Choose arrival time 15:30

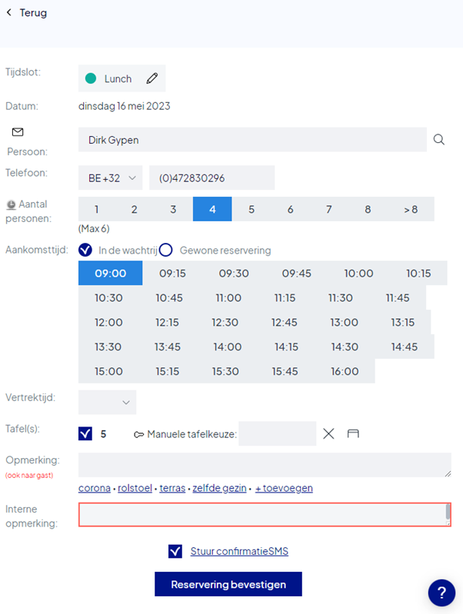coord(225,371)
